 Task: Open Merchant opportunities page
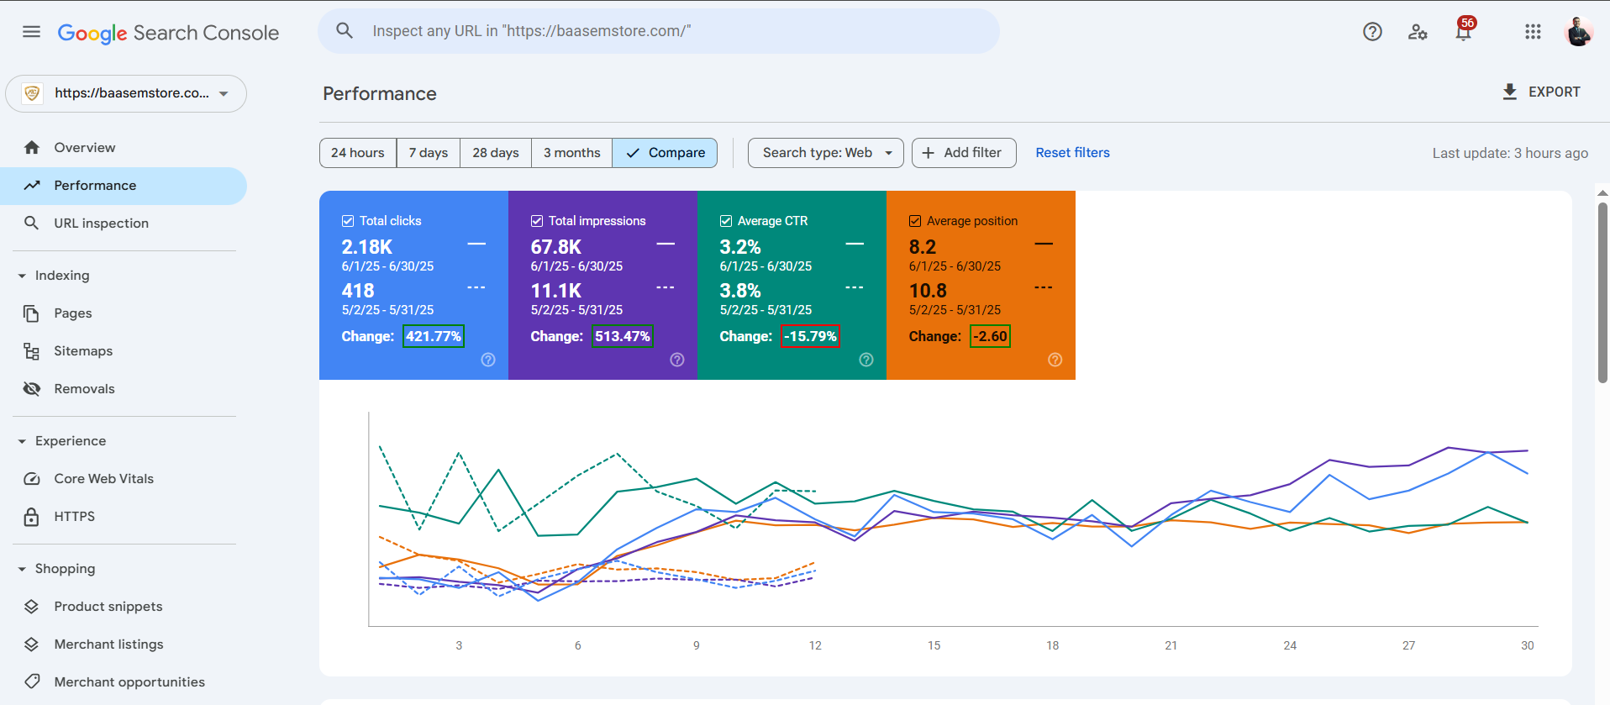click(124, 682)
